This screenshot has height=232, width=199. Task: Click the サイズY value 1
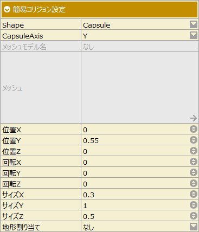(x=85, y=206)
